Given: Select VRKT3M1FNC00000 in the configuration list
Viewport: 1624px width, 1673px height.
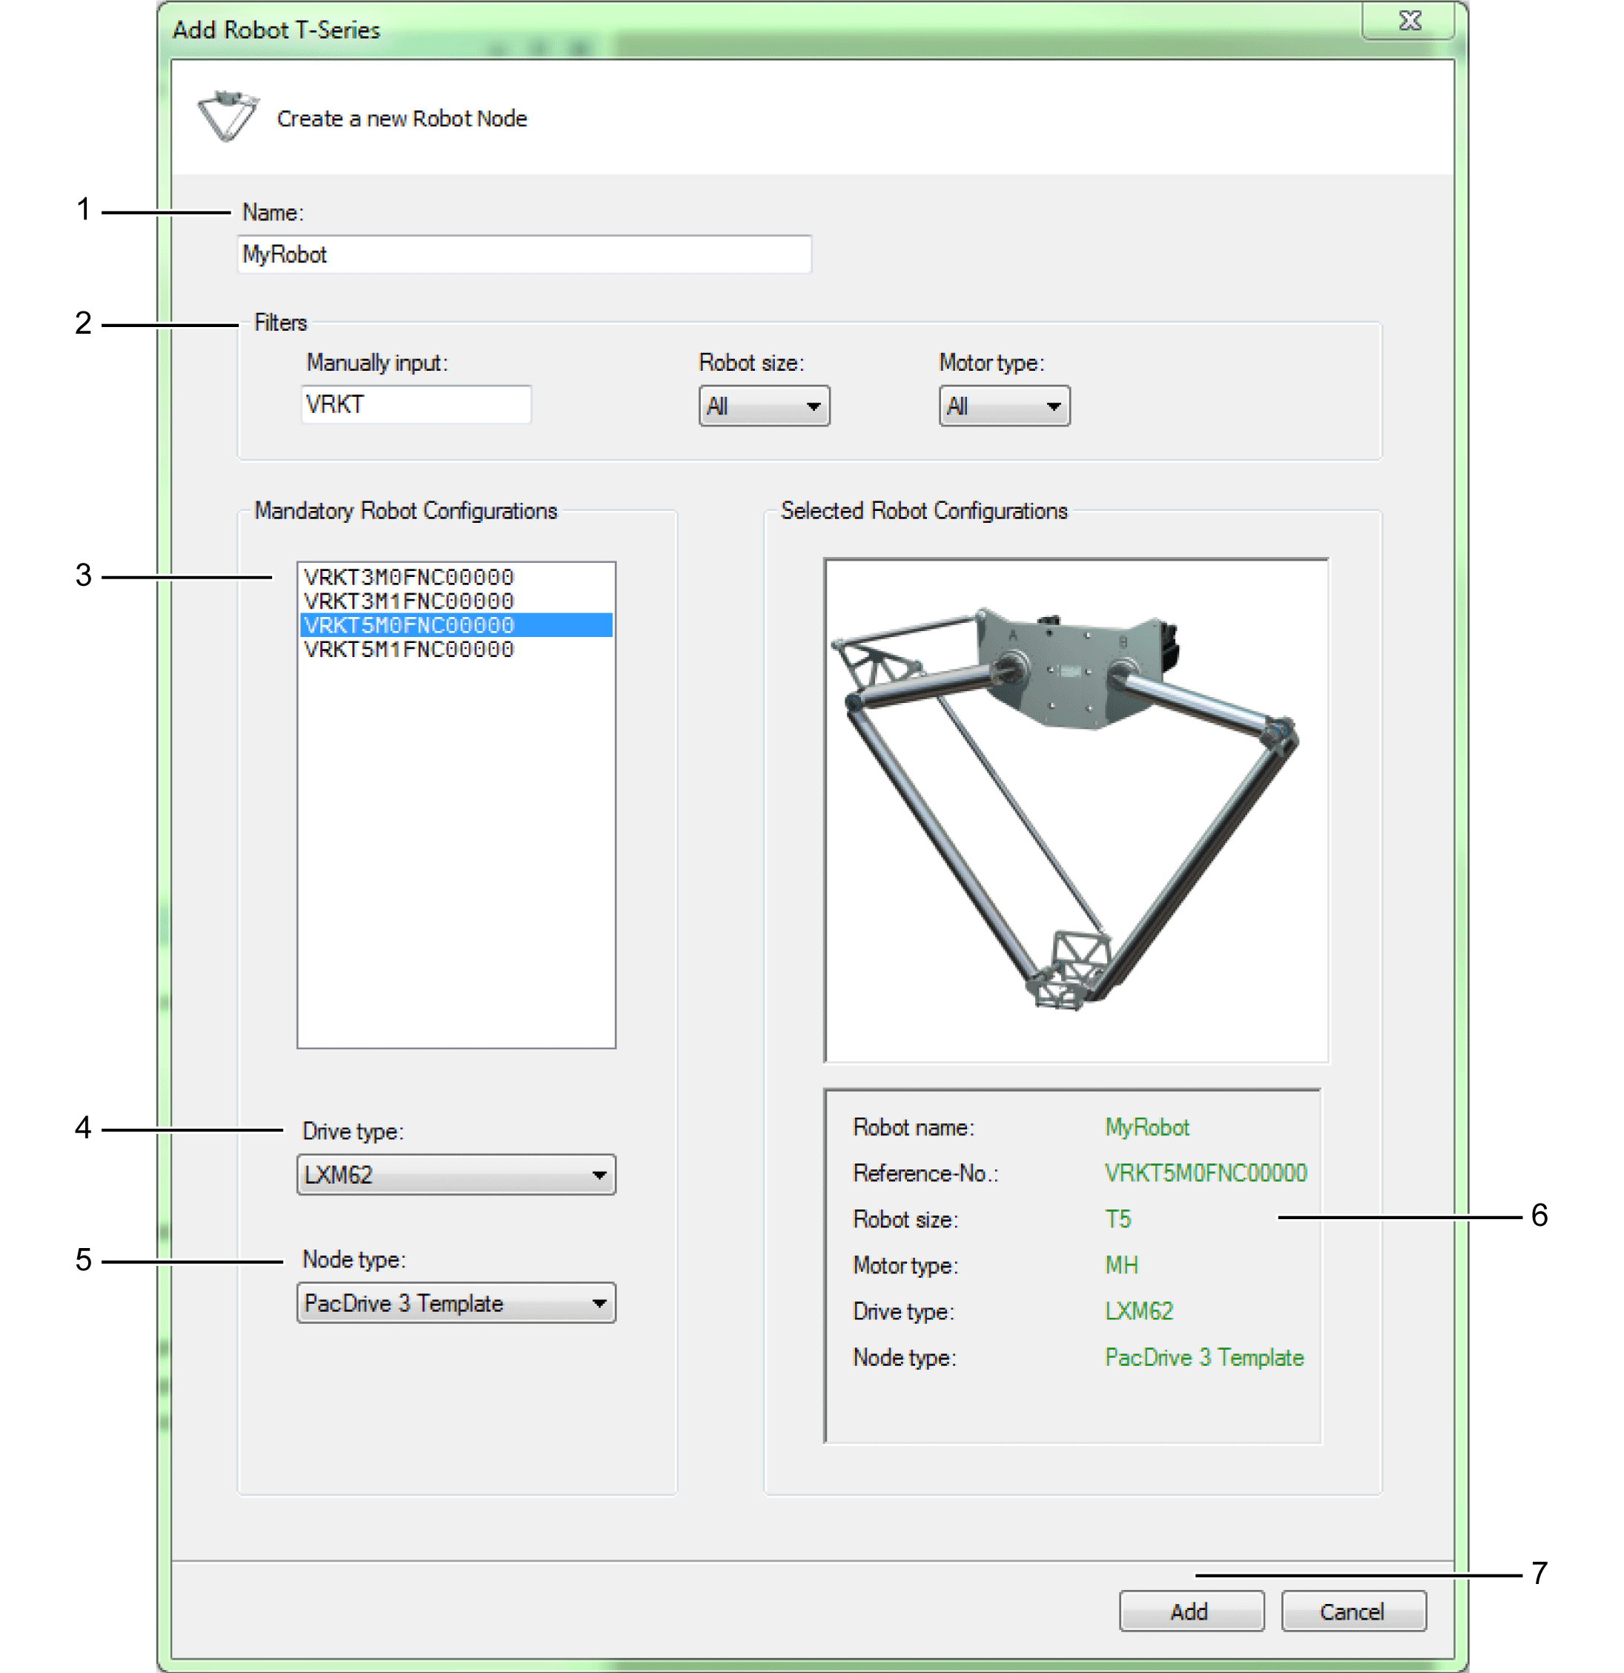Looking at the screenshot, I should click(x=409, y=601).
